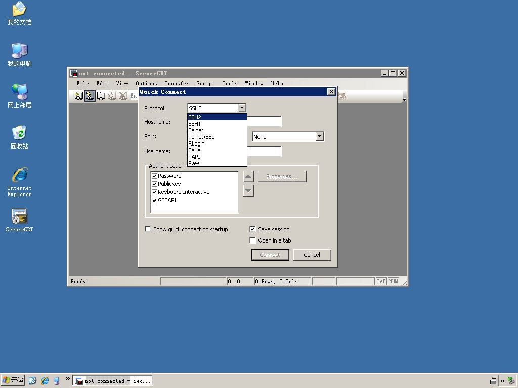Select Recycle Bin desktop icon

(x=19, y=137)
